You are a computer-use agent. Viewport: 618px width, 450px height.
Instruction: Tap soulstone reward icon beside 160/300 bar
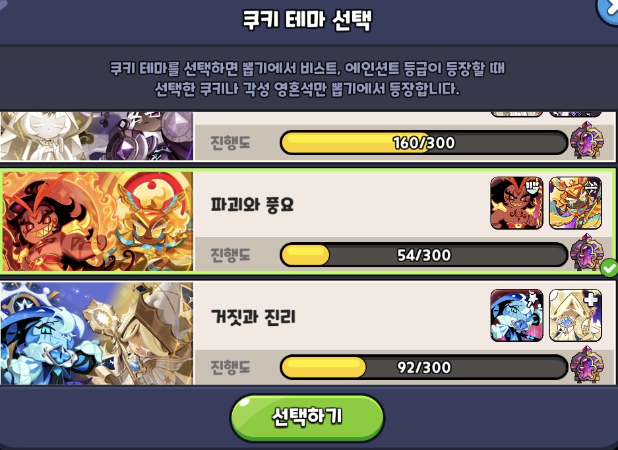tap(587, 140)
